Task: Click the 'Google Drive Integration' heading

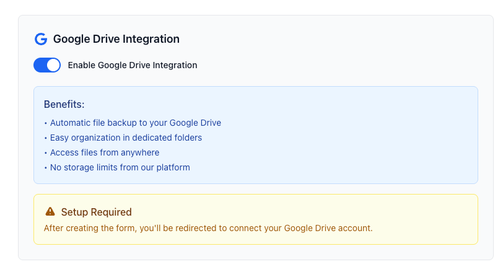Action: tap(116, 39)
